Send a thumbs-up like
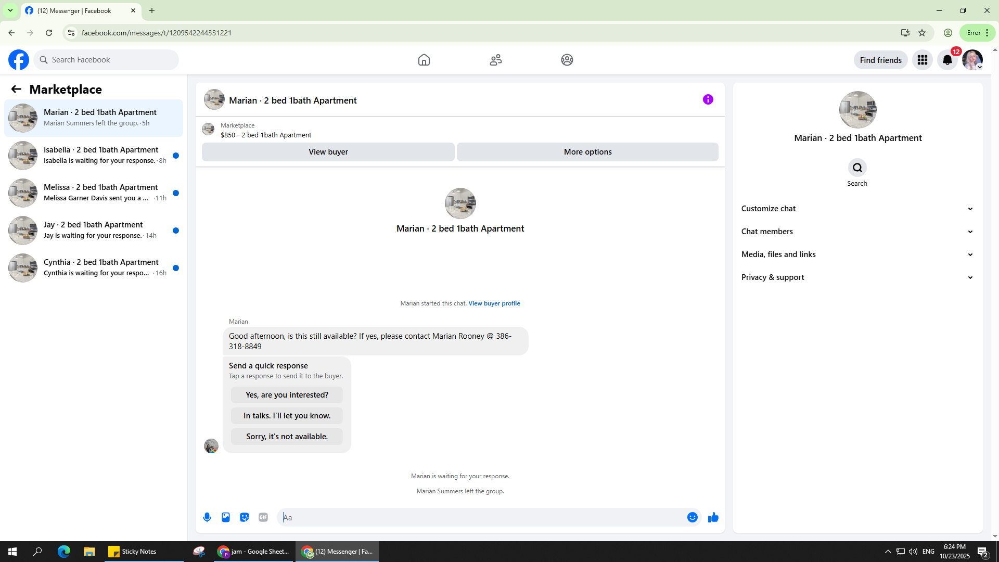 click(713, 517)
